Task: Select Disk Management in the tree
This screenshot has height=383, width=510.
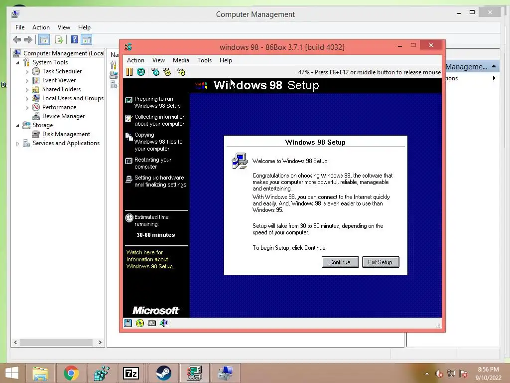Action: pos(66,134)
